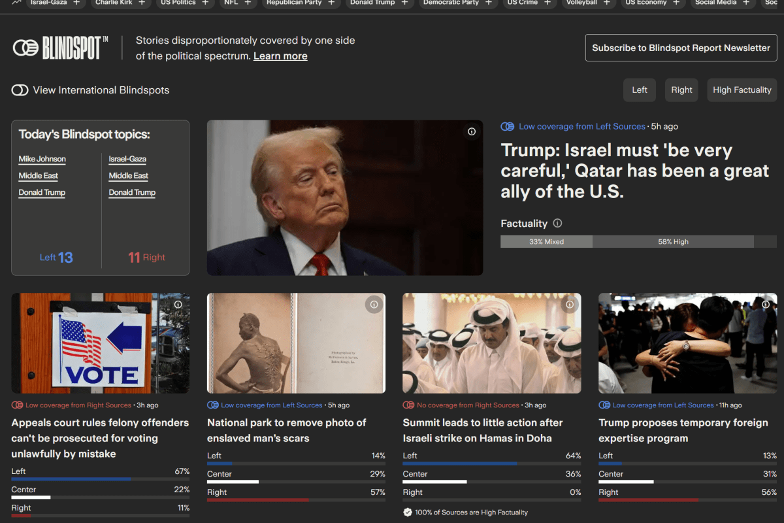This screenshot has height=523, width=784.
Task: Click info icon on Qatar summit image
Action: coord(570,305)
